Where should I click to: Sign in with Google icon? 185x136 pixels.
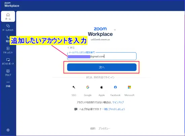tap(88, 87)
